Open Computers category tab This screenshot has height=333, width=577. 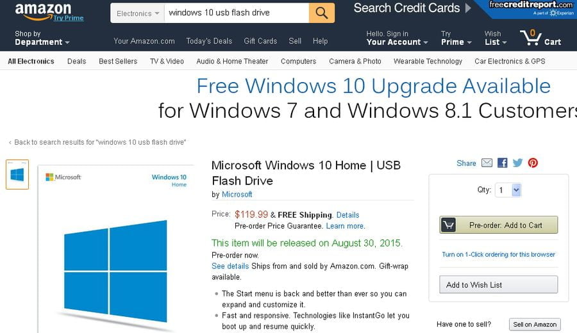(298, 61)
